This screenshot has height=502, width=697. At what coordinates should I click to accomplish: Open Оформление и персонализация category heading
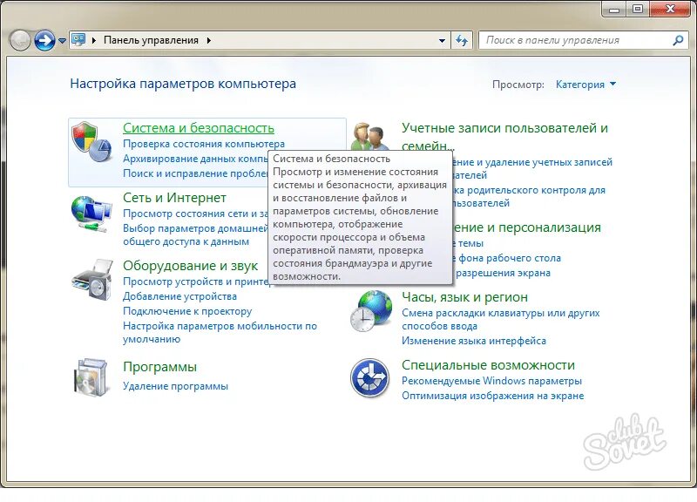[527, 227]
